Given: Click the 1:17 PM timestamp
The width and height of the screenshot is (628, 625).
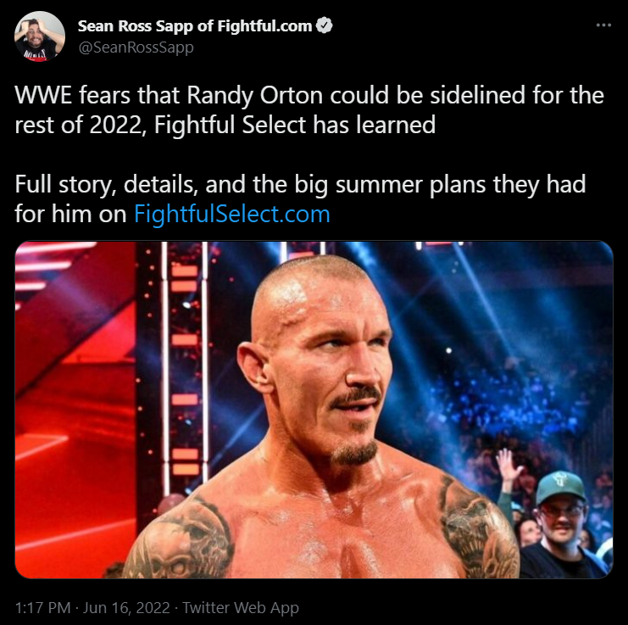Looking at the screenshot, I should click(x=42, y=608).
